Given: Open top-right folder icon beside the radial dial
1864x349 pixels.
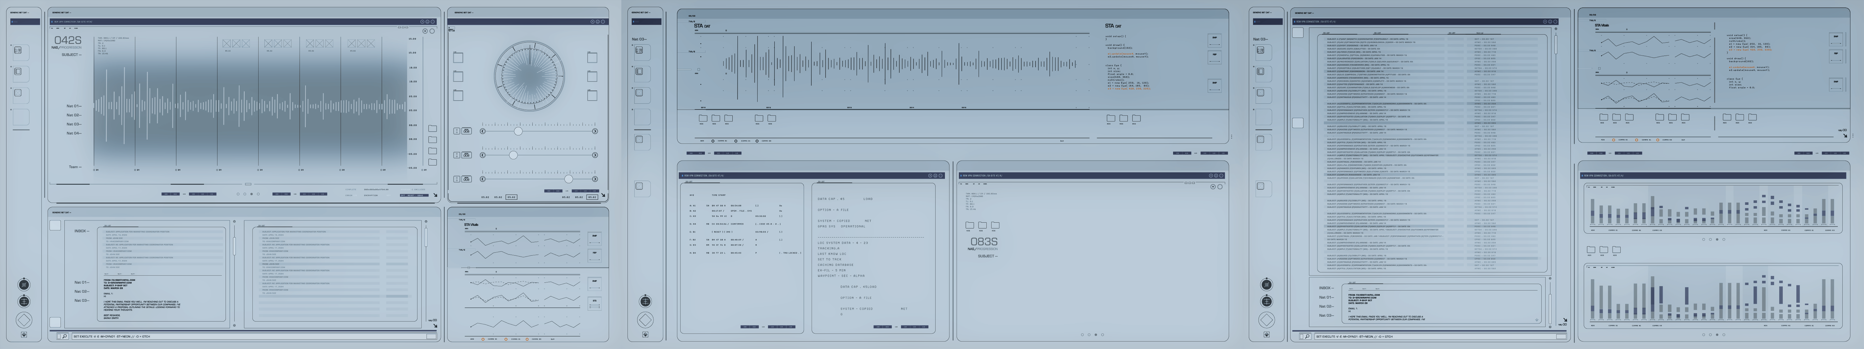Looking at the screenshot, I should (x=592, y=58).
